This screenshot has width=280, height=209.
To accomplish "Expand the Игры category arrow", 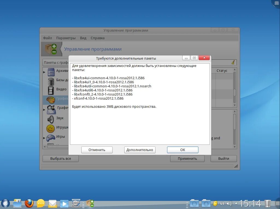I will pos(44,138).
